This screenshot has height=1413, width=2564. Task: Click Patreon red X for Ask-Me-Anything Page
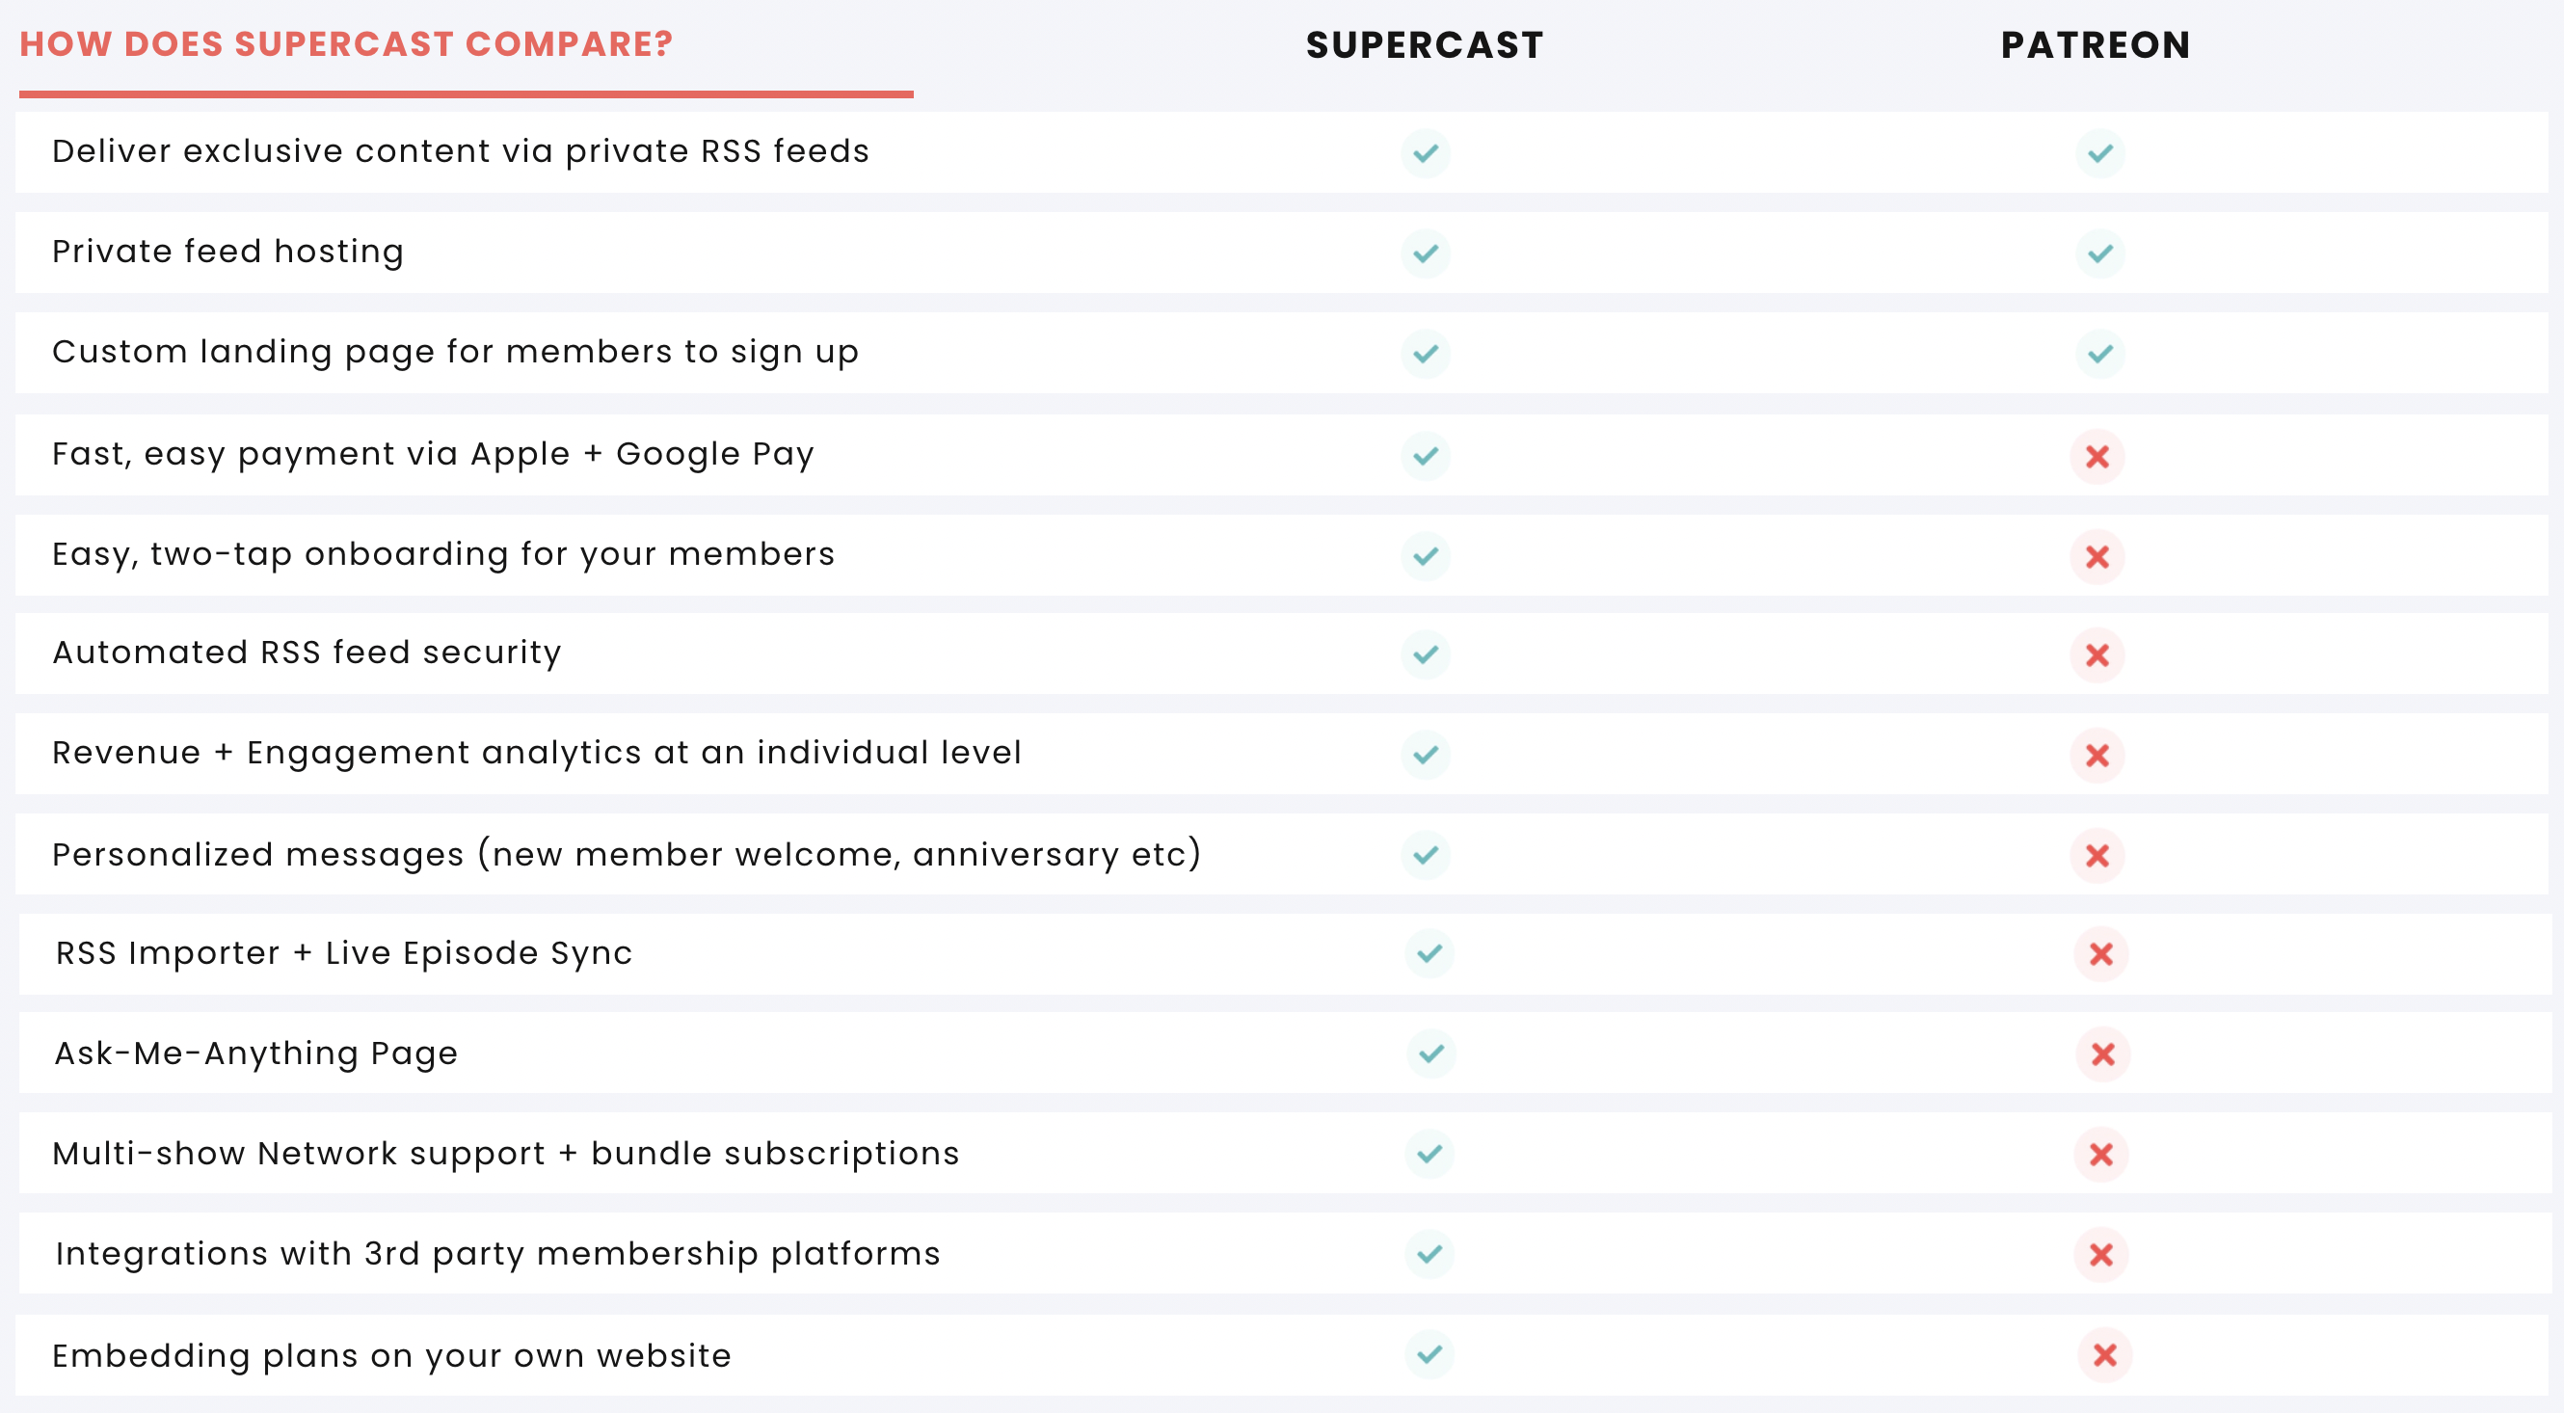pos(2102,1053)
